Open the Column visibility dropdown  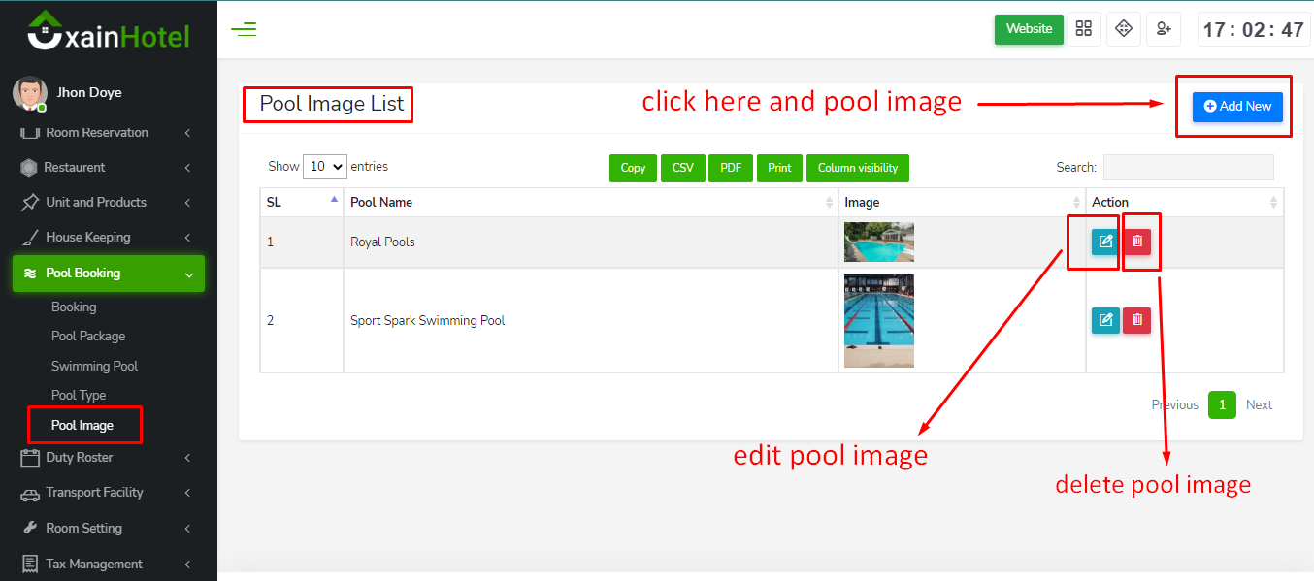click(857, 168)
